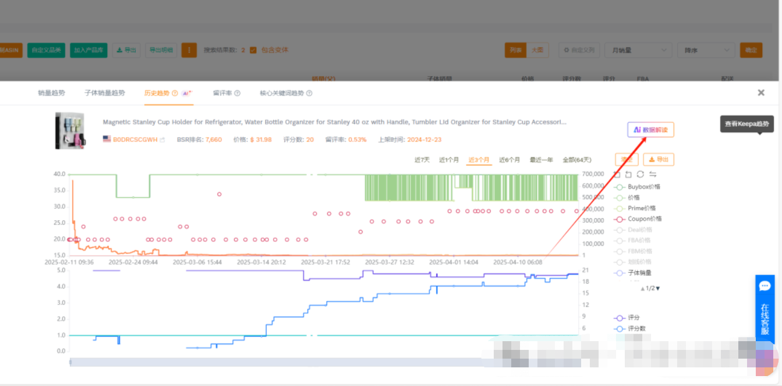
Task: Click the 确定 button
Action: [751, 50]
